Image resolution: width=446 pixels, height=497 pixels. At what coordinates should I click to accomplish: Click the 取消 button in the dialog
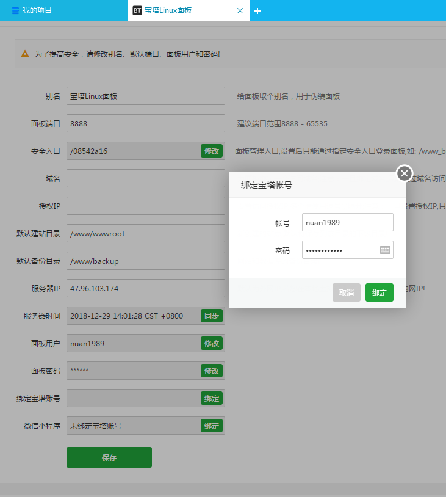coord(346,292)
